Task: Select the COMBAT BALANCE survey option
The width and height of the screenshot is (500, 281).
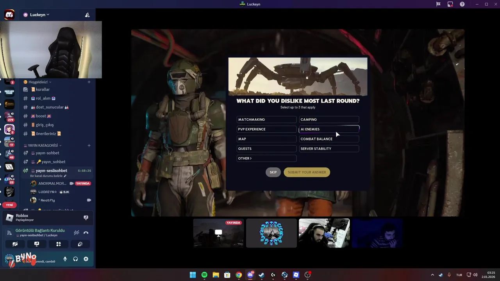Action: (x=329, y=139)
